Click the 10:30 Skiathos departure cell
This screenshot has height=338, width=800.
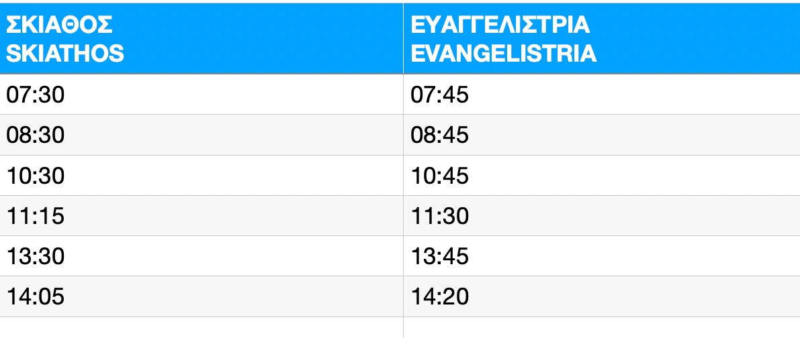tap(202, 176)
